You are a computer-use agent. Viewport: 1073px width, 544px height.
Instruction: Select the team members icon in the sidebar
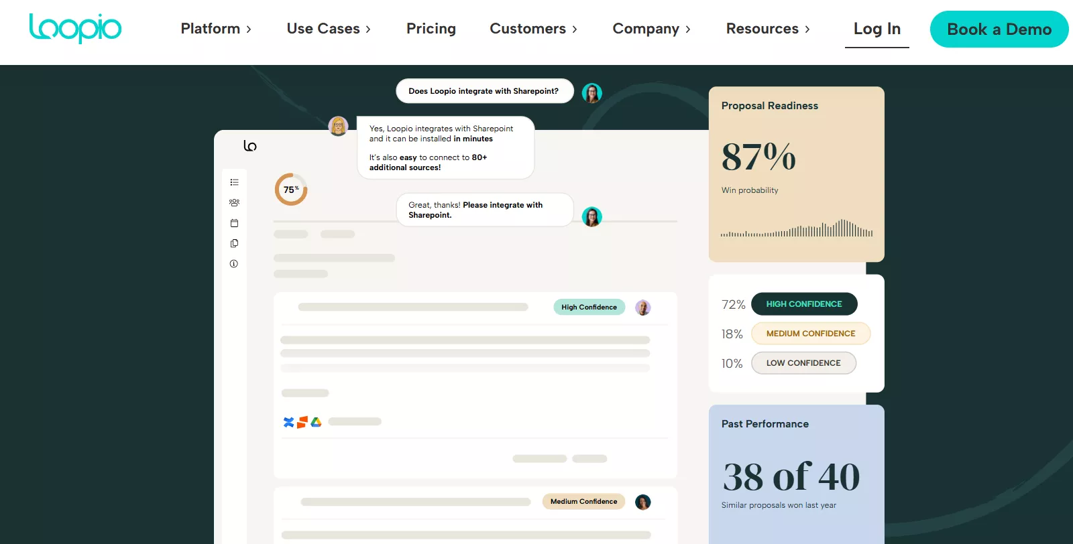click(234, 202)
